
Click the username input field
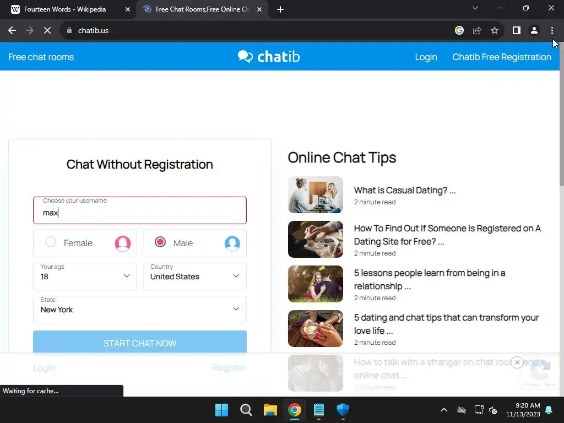coord(139,210)
